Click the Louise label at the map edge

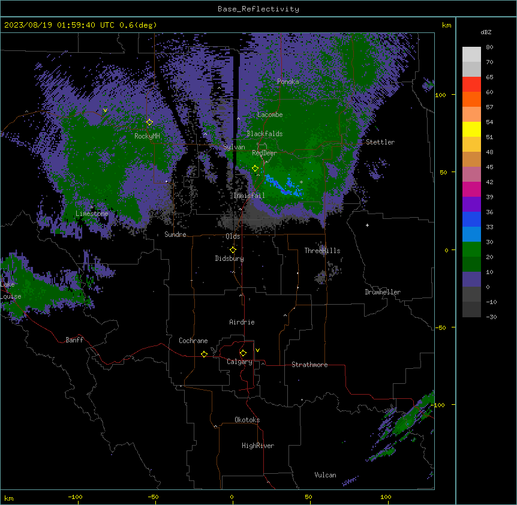click(11, 296)
